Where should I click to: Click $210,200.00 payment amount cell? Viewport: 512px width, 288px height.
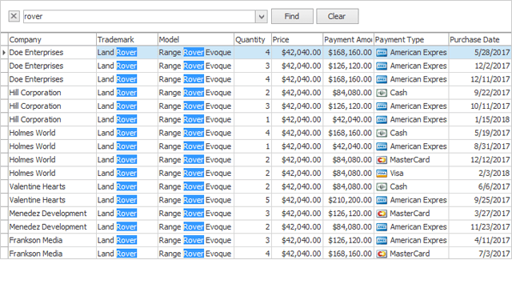point(349,200)
